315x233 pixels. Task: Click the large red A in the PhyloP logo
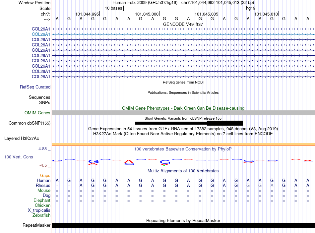coord(129,161)
